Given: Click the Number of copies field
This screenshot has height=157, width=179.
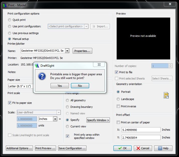Looking at the screenshot, I should pos(160,66).
